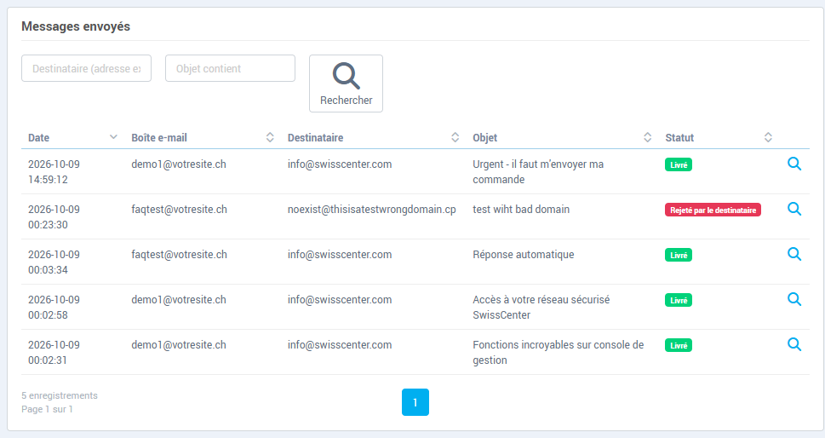Open details of Fonctions incroyables message

(x=794, y=345)
